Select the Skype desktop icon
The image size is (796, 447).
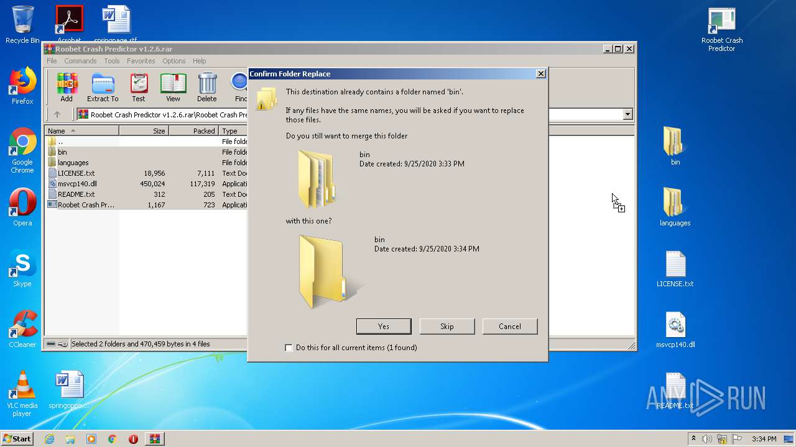click(22, 268)
